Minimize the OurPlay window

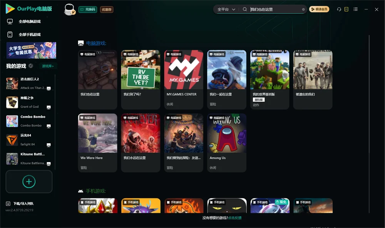pyautogui.click(x=366, y=9)
